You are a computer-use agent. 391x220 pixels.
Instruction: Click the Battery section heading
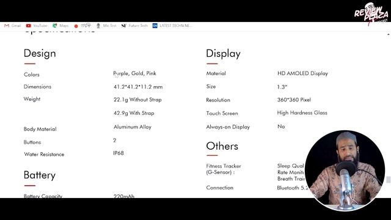click(x=39, y=175)
